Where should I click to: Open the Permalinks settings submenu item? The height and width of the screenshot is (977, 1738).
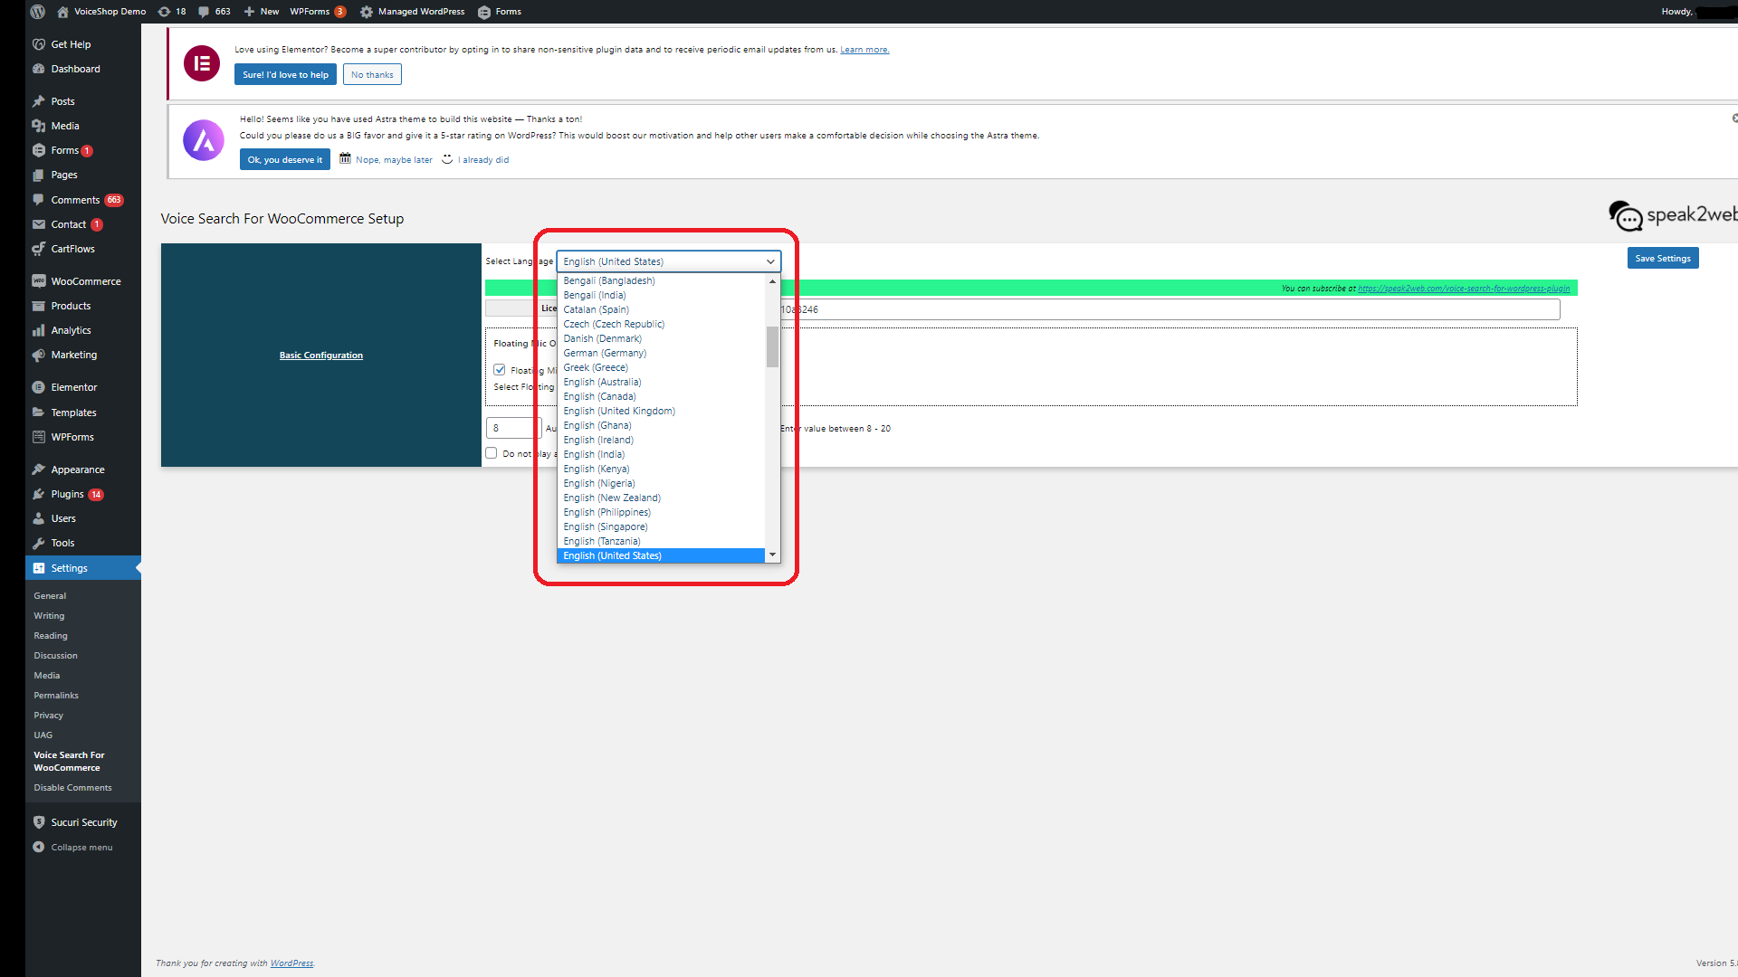coord(56,696)
